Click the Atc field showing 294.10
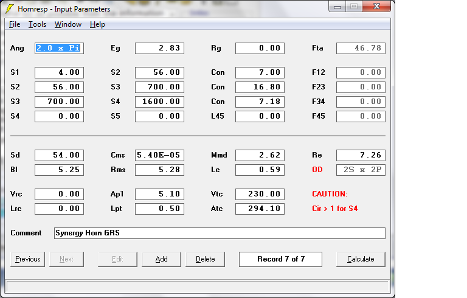The width and height of the screenshot is (467, 298). (260, 209)
